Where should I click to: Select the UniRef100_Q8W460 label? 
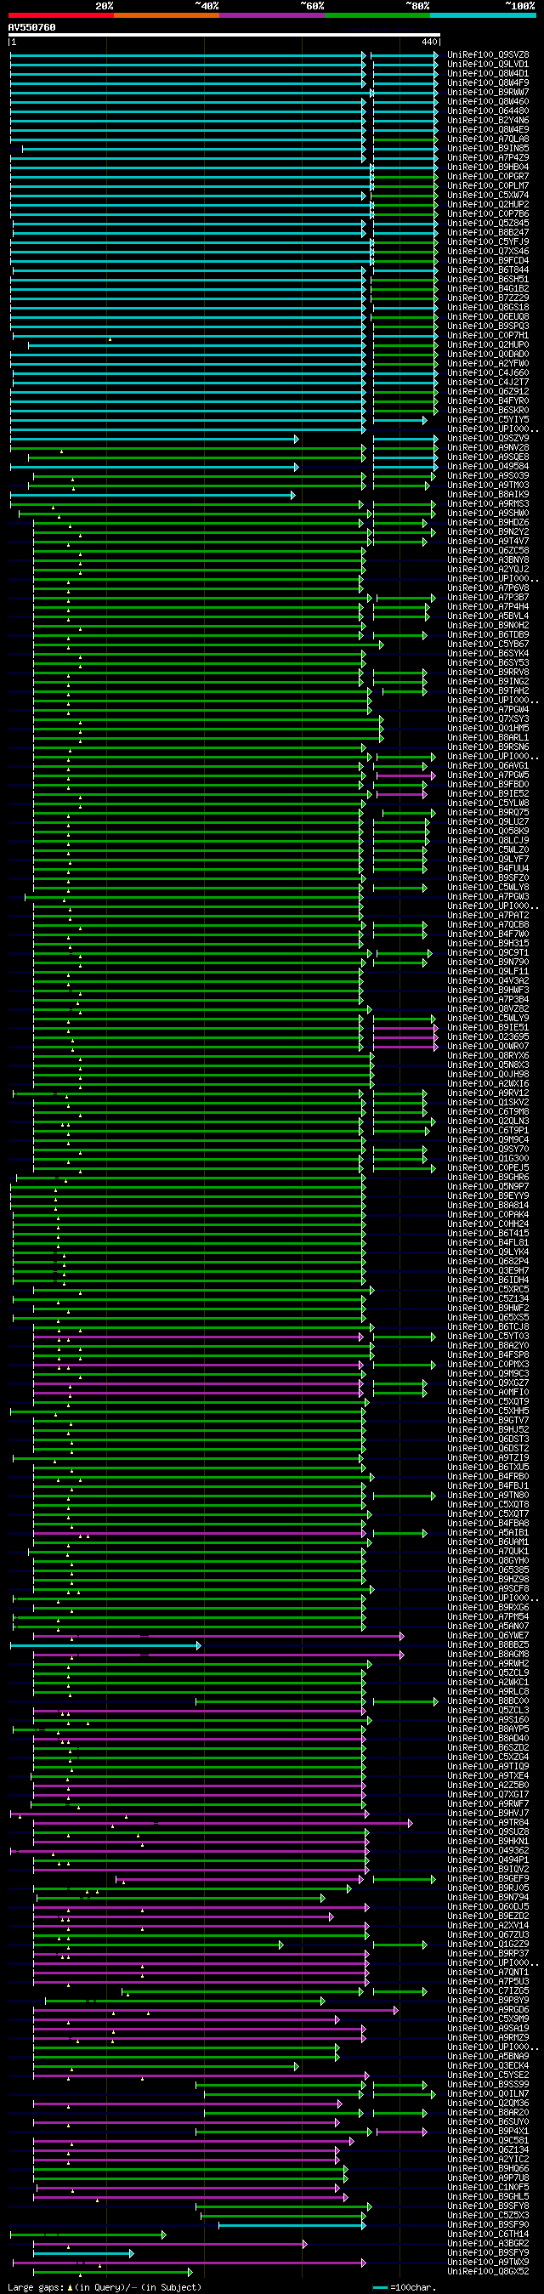point(488,101)
